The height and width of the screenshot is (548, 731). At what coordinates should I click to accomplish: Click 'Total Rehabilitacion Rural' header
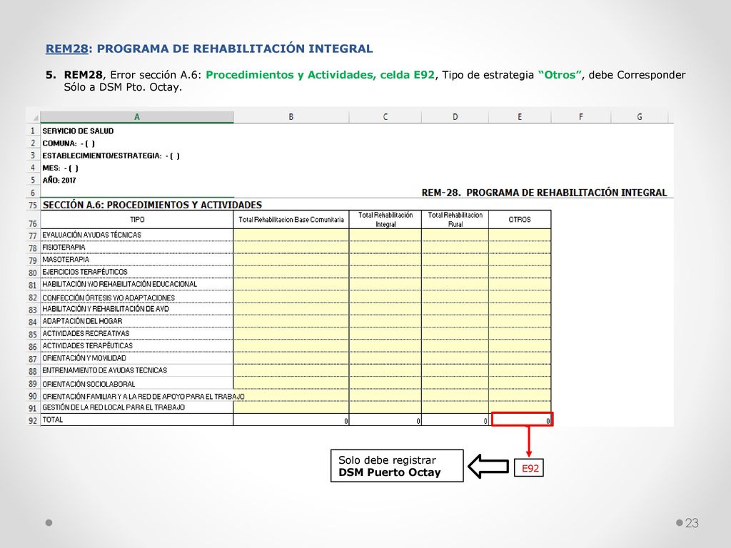pyautogui.click(x=455, y=220)
